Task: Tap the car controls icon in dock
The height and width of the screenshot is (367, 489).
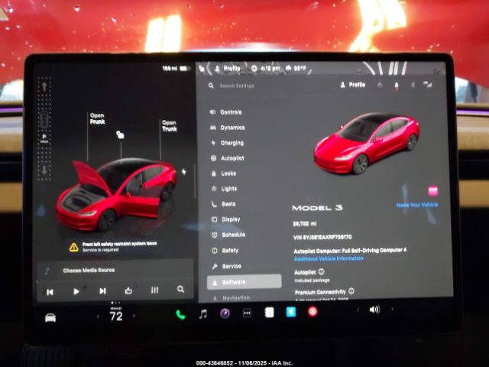Action: [x=50, y=317]
